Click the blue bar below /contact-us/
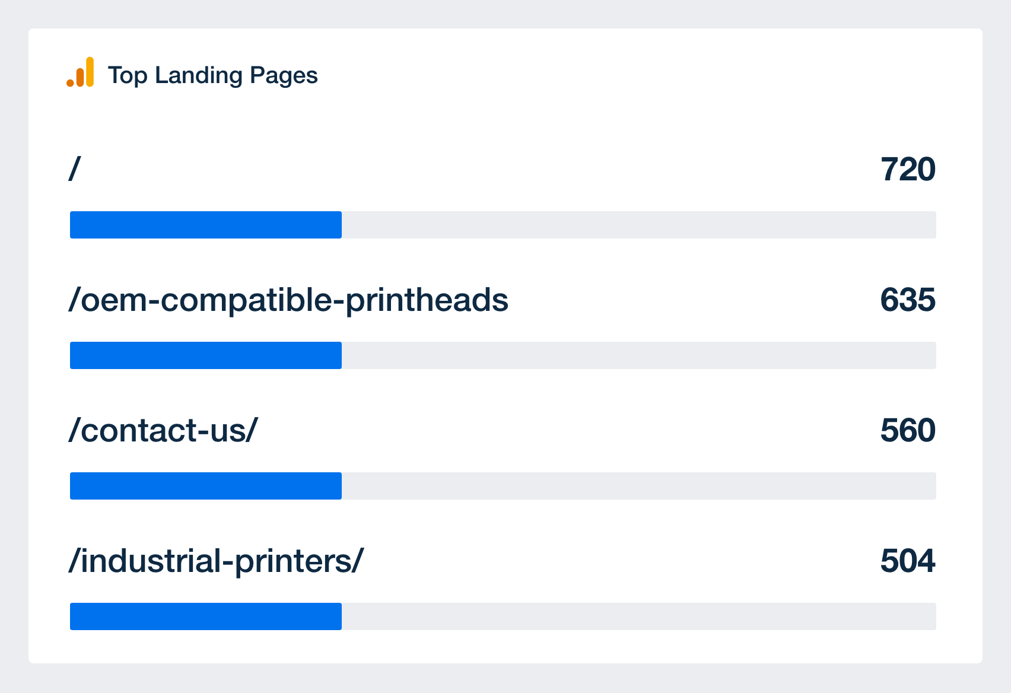This screenshot has height=693, width=1011. [206, 486]
